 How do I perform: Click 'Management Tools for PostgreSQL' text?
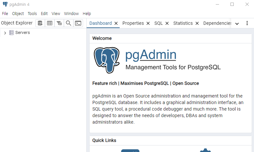click(173, 67)
